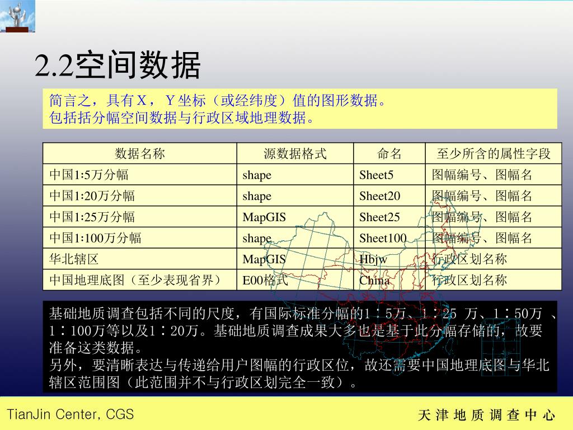Screen dimensions: 573x430
Task: Click the footer text "TianJin Center, CGS"
Action: 71,414
